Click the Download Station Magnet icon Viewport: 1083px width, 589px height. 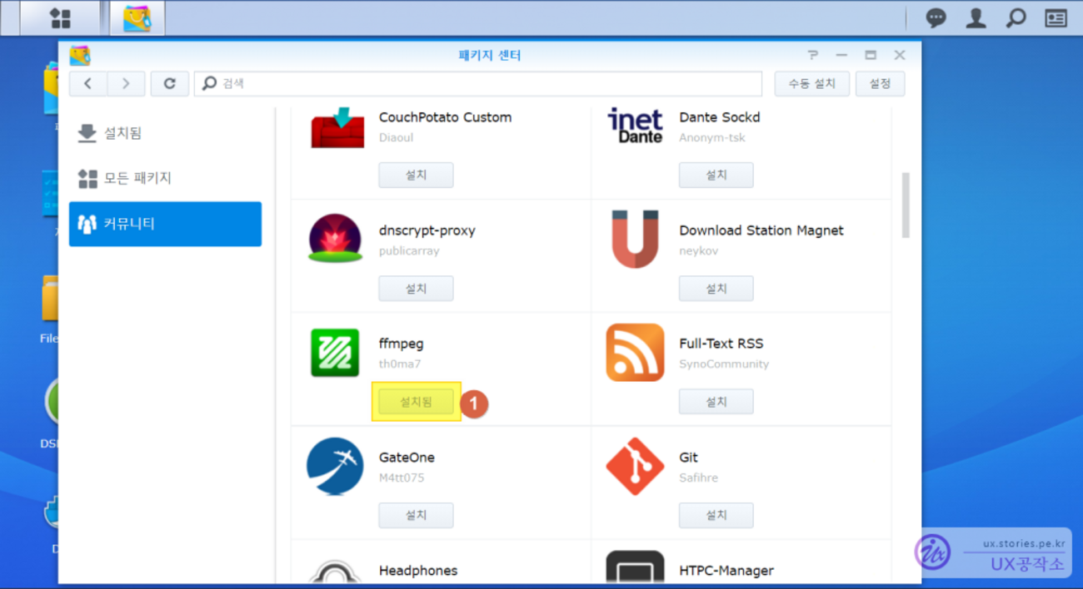635,240
